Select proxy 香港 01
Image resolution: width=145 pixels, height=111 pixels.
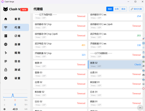(x=60, y=65)
